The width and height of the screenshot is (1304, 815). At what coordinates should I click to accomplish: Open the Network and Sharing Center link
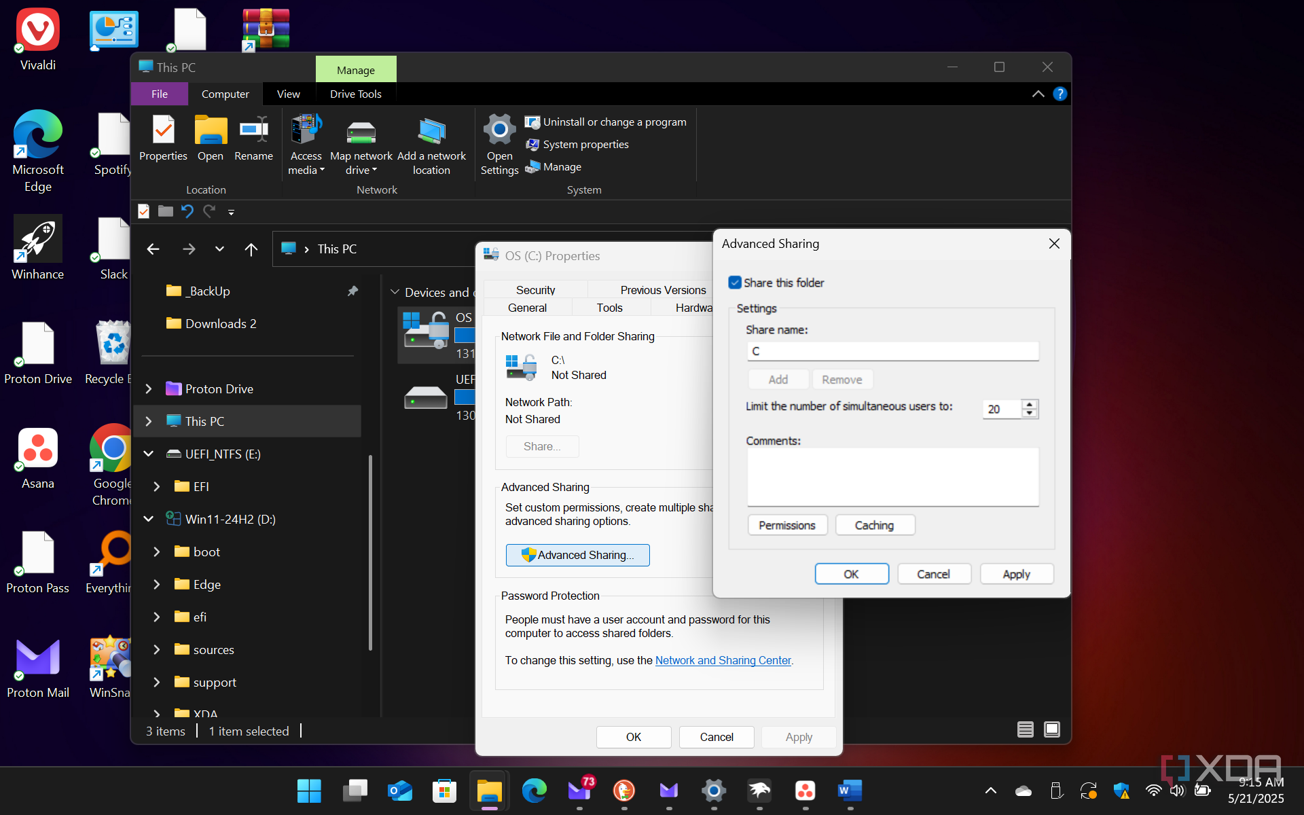pyautogui.click(x=723, y=660)
